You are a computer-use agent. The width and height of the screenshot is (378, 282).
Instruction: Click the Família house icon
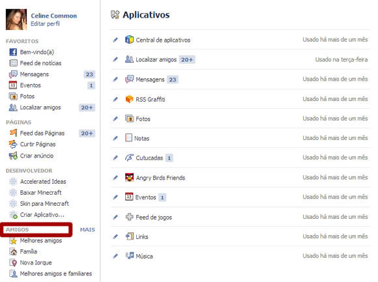tap(13, 251)
